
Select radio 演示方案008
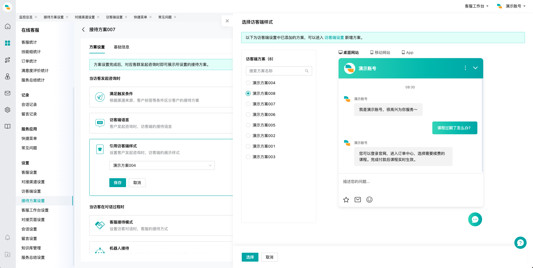(248, 93)
